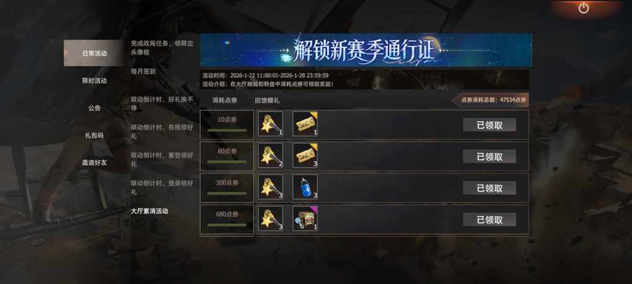Viewport: 632px width, 284px height.
Task: Open the 大厅累消活动 entry
Action: [x=149, y=211]
